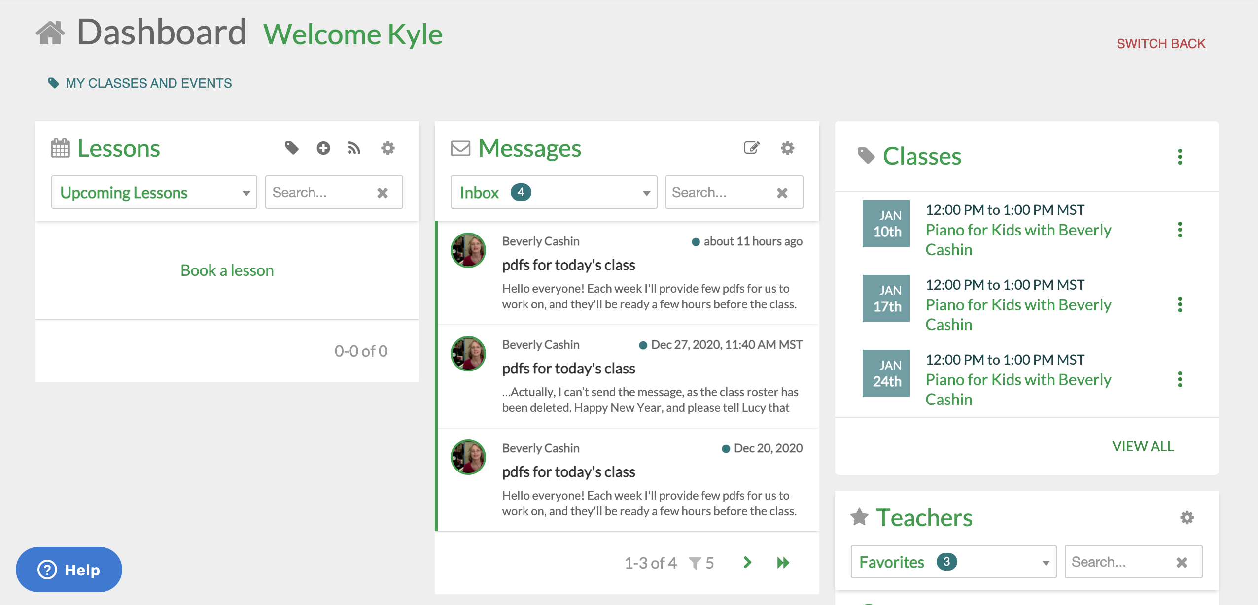1258x605 pixels.
Task: Open My Classes and Events
Action: coord(148,83)
